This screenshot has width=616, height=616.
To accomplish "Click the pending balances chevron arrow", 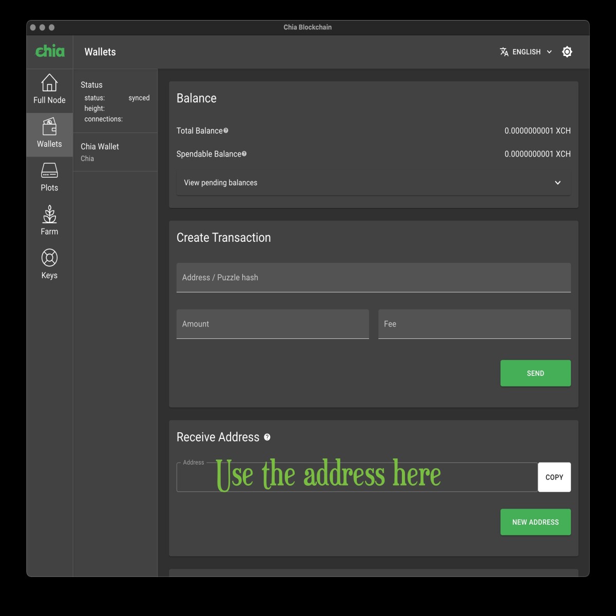I will pos(557,183).
